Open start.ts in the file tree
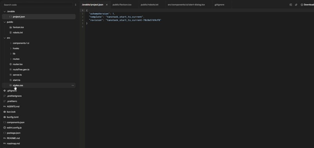The height and width of the screenshot is (148, 314). (16, 80)
